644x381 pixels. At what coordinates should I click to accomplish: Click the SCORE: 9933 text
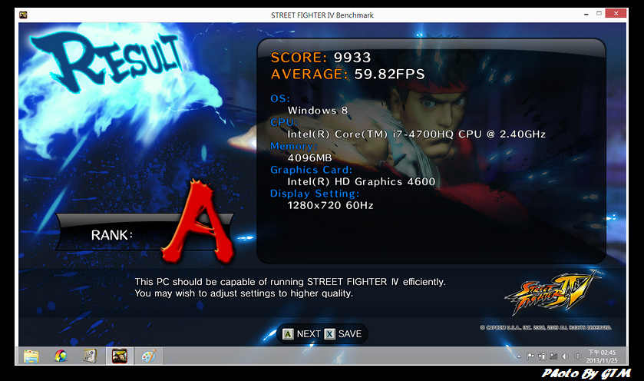pos(321,57)
